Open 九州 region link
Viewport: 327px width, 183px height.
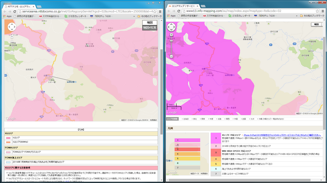click(x=252, y=119)
